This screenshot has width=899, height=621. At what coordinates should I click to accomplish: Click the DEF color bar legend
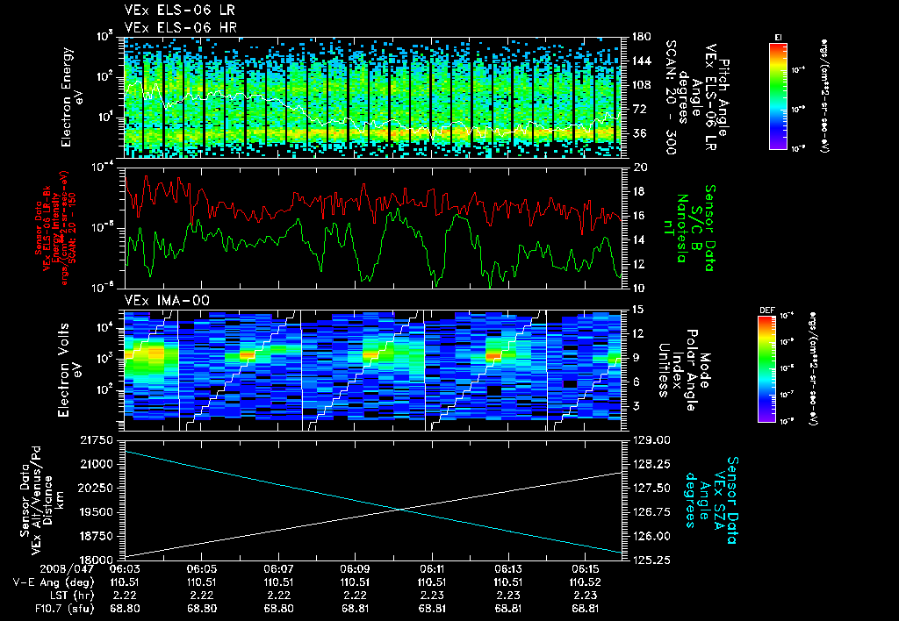[x=767, y=369]
